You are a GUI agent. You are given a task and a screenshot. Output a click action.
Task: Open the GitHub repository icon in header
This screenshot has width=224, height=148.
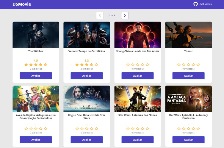tap(195, 4)
